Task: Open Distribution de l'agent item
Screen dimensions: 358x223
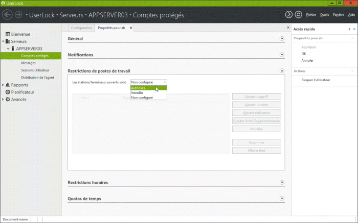Action: pos(38,78)
